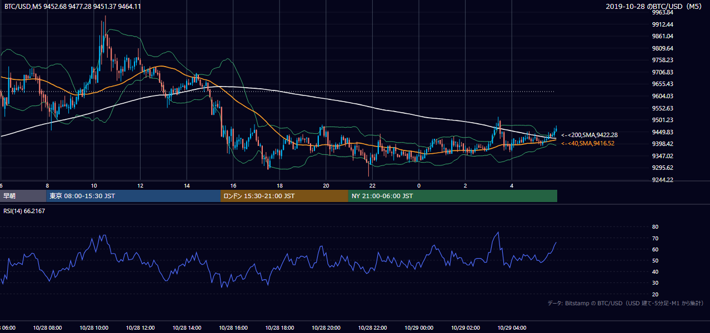
Task: Click the 10/29 02:00 time axis label
Action: click(465, 328)
